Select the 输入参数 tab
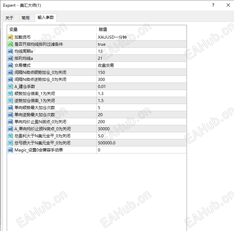This screenshot has height=231, width=234. tap(46, 17)
